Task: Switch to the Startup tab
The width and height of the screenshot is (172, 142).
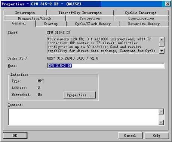Action: (51, 24)
